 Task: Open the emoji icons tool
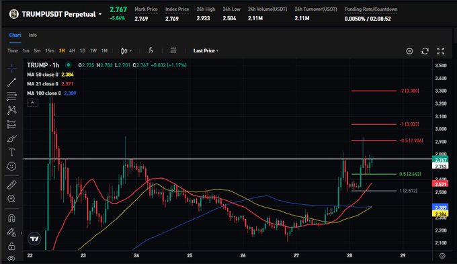tap(11, 166)
